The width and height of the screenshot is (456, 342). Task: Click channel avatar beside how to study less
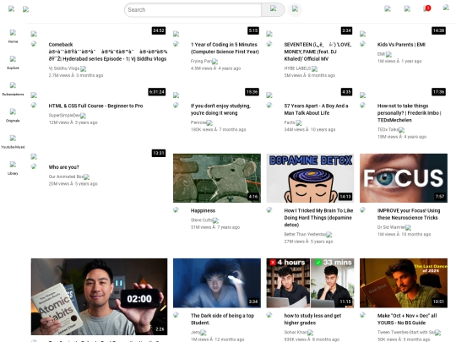[x=269, y=315]
